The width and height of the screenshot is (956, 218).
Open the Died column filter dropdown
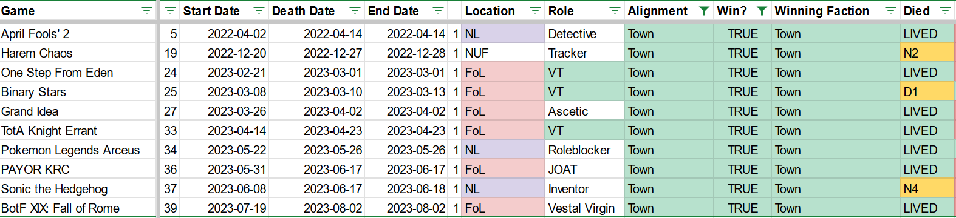click(x=945, y=11)
